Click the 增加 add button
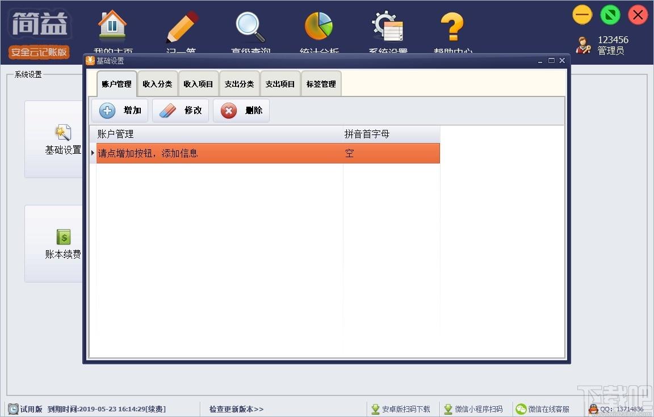This screenshot has width=654, height=417. point(120,111)
